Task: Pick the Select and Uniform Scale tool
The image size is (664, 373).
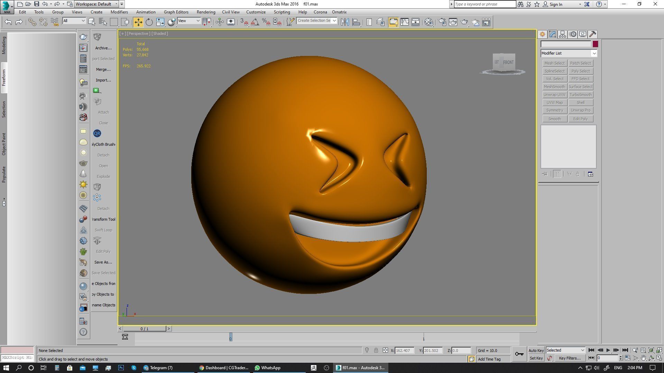Action: pos(160,22)
